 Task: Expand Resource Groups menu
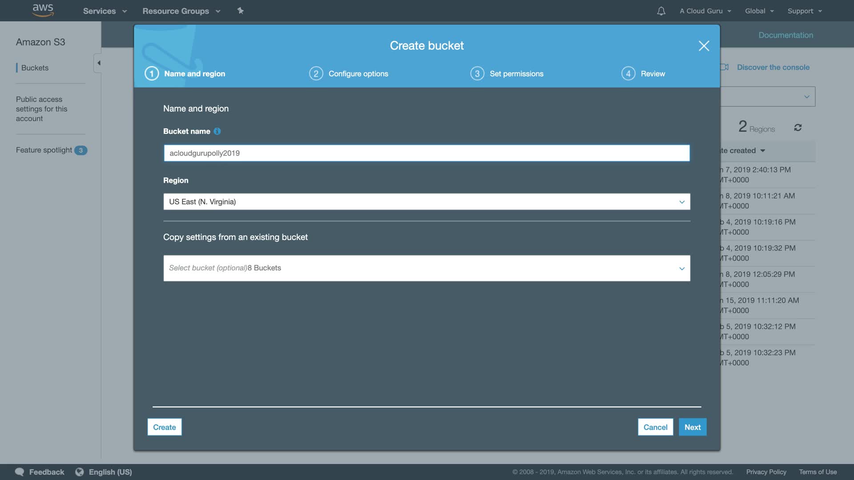pos(181,11)
